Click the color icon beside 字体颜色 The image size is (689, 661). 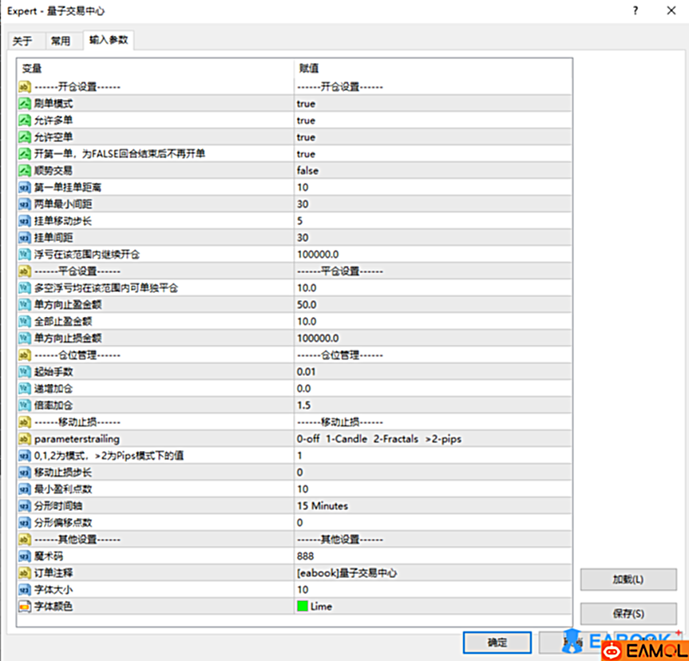point(25,606)
